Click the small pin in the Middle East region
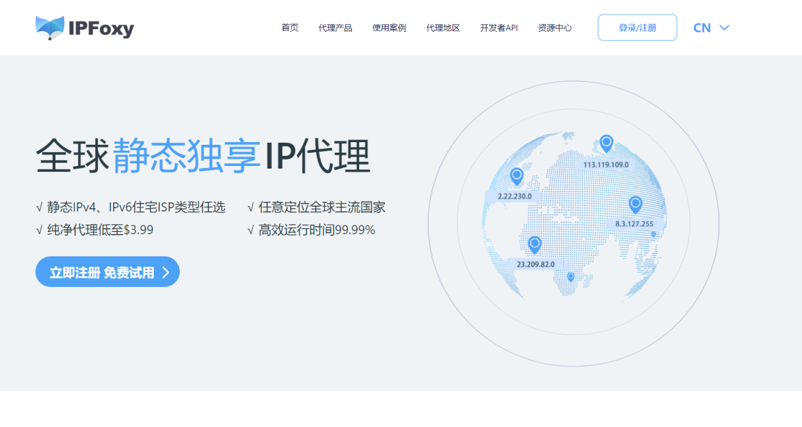The width and height of the screenshot is (802, 427). pyautogui.click(x=653, y=234)
